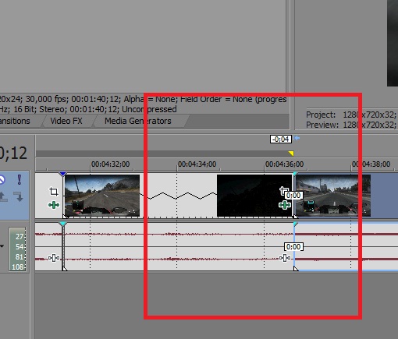Click the audio level meter
398x339 pixels.
pyautogui.click(x=18, y=249)
